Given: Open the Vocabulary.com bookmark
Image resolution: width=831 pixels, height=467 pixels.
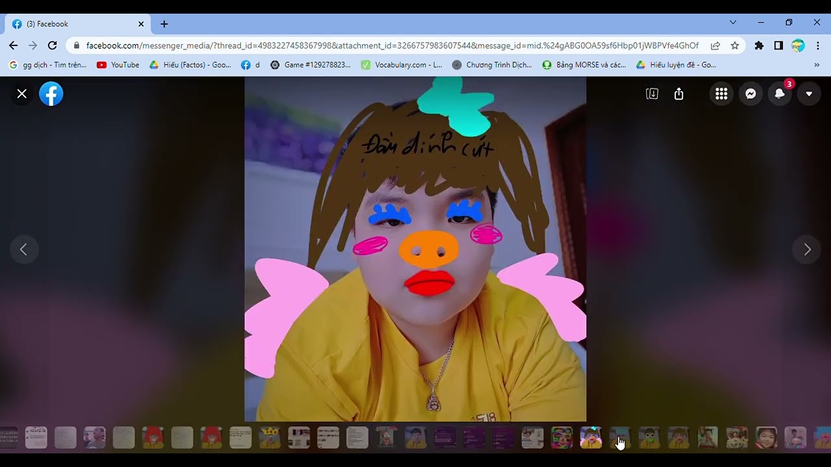Looking at the screenshot, I should tap(401, 65).
